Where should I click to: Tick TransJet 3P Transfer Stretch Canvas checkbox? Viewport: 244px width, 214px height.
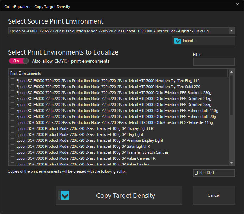point(12,152)
